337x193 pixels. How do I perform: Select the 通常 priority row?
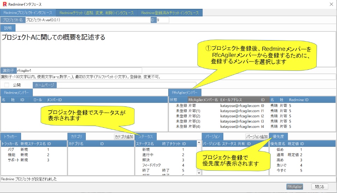[x=302, y=155]
